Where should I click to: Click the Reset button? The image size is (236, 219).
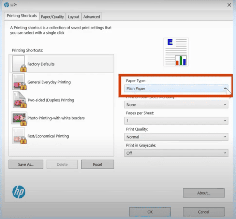tap(98, 164)
